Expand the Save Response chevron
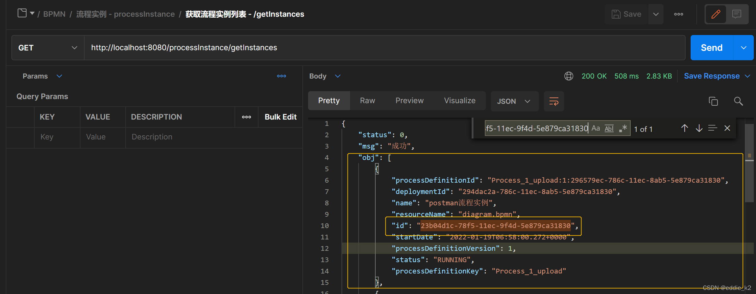The height and width of the screenshot is (294, 756). click(x=747, y=76)
